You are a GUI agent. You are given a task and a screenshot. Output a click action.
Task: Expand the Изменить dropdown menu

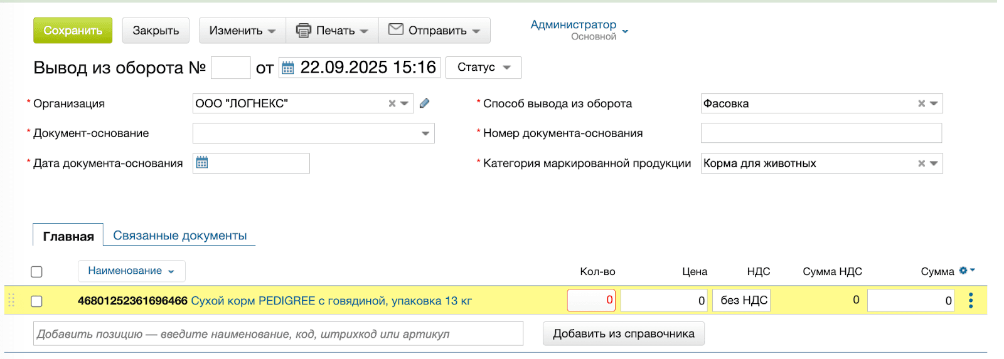242,30
